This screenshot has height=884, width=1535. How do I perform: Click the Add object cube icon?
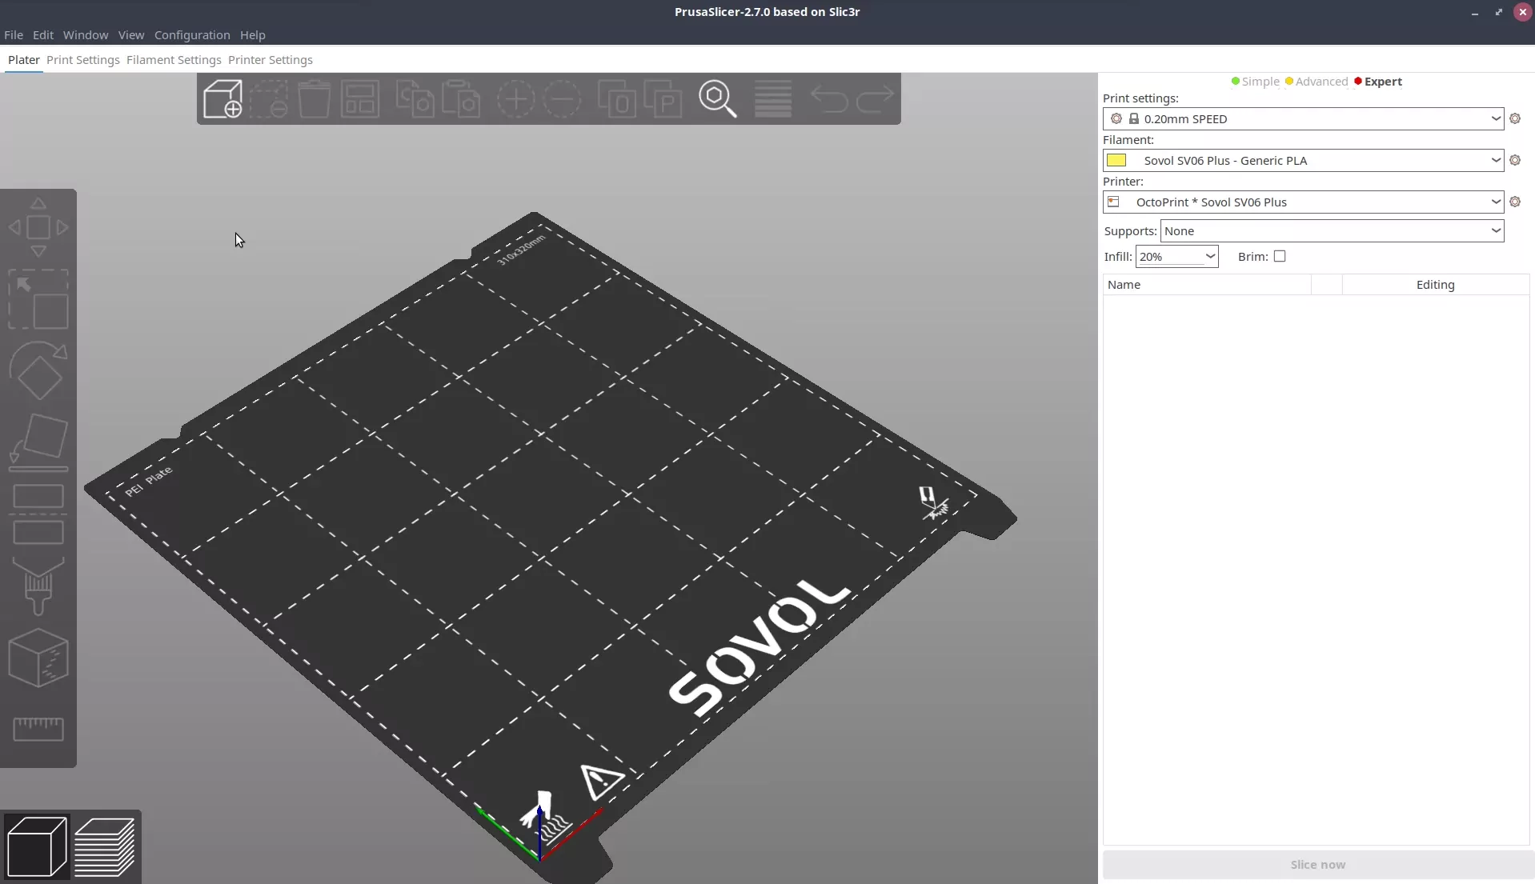pos(222,99)
